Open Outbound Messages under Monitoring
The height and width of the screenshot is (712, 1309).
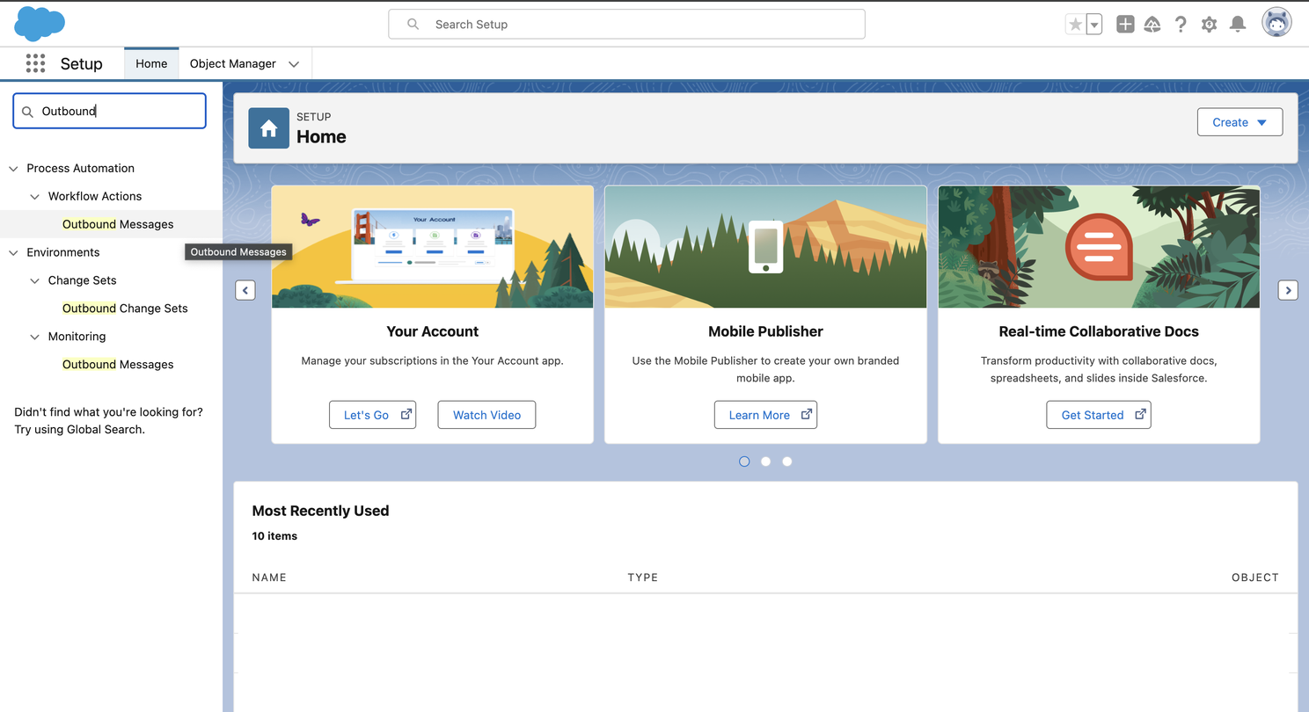[118, 365]
